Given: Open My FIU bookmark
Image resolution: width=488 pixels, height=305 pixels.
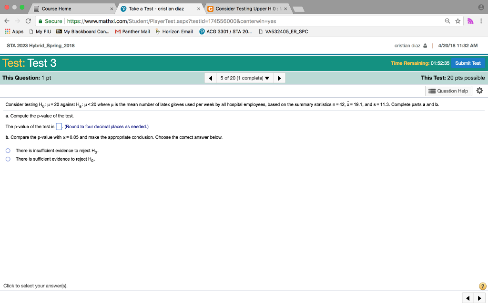Looking at the screenshot, I should (40, 31).
